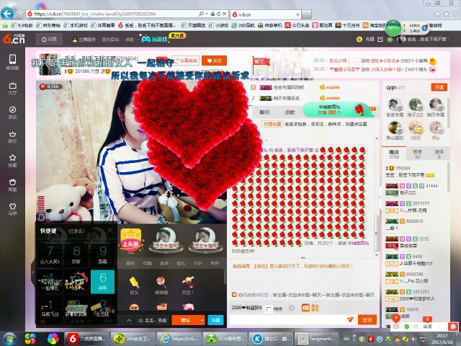Image resolution: width=461 pixels, height=346 pixels.
Task: Switch to the 点歌 song request tab
Action: pos(290,112)
